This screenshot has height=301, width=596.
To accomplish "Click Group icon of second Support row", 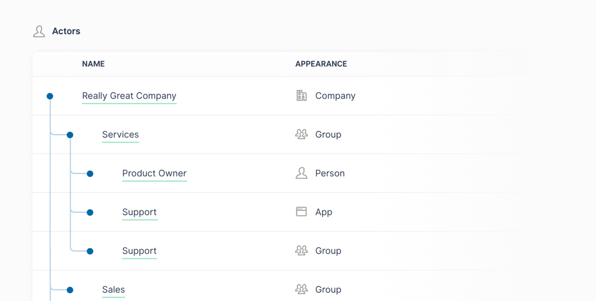I will pyautogui.click(x=302, y=250).
